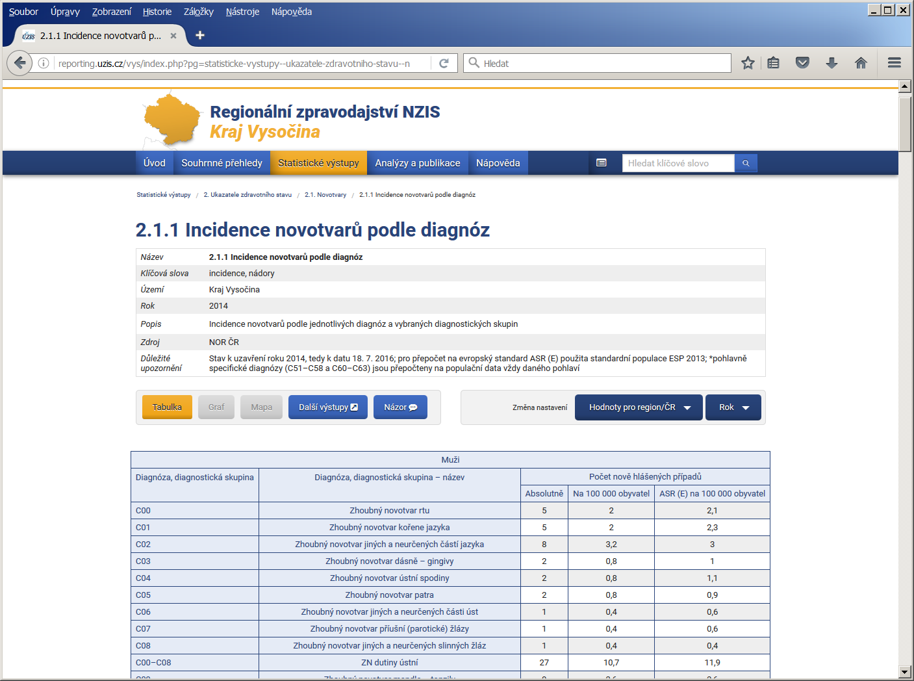
Task: Open the site Nápověda navigation tab
Action: pyautogui.click(x=498, y=163)
